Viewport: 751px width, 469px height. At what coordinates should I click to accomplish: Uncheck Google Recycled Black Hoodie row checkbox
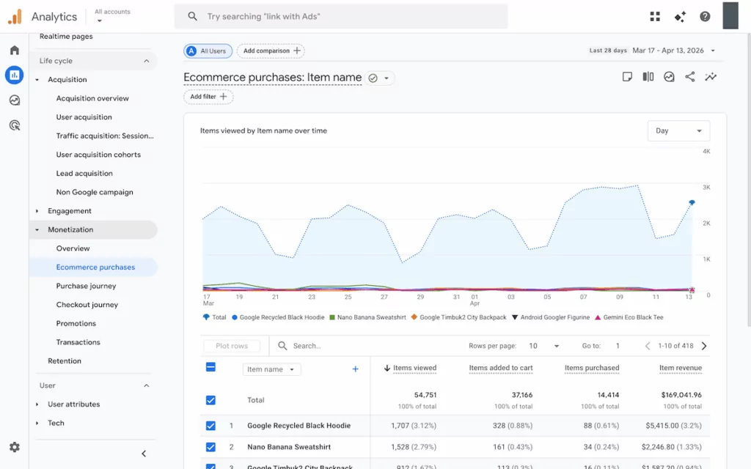pyautogui.click(x=210, y=426)
